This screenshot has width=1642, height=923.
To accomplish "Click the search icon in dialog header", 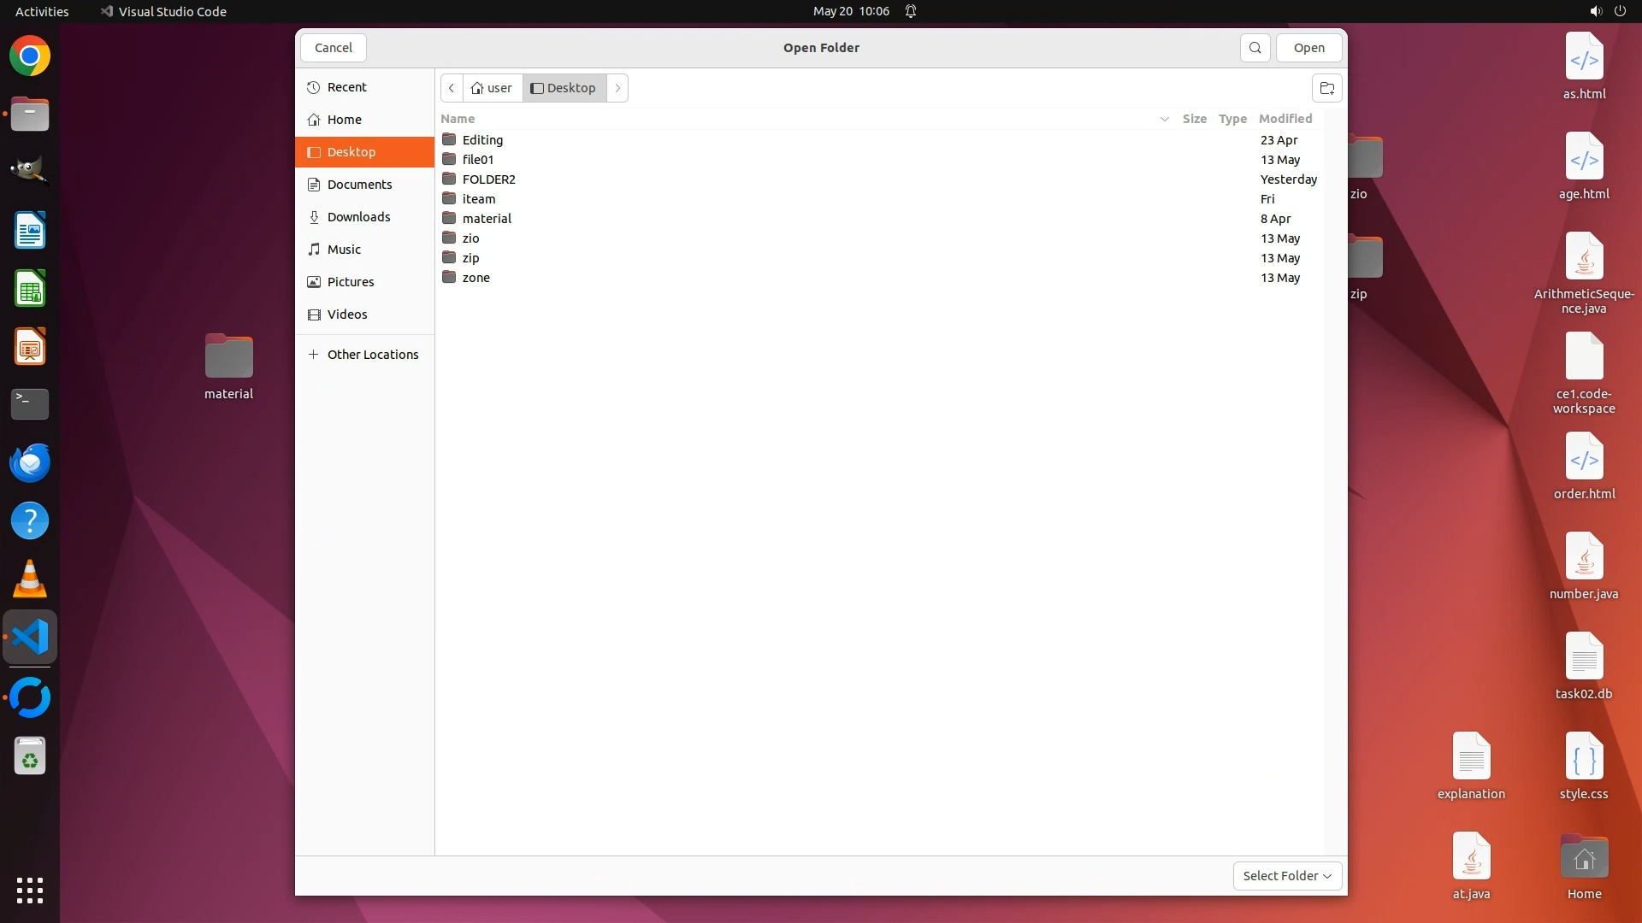I will click(x=1255, y=48).
